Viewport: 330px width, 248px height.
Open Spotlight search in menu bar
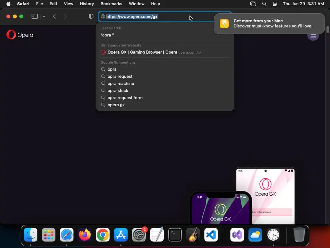(x=264, y=4)
